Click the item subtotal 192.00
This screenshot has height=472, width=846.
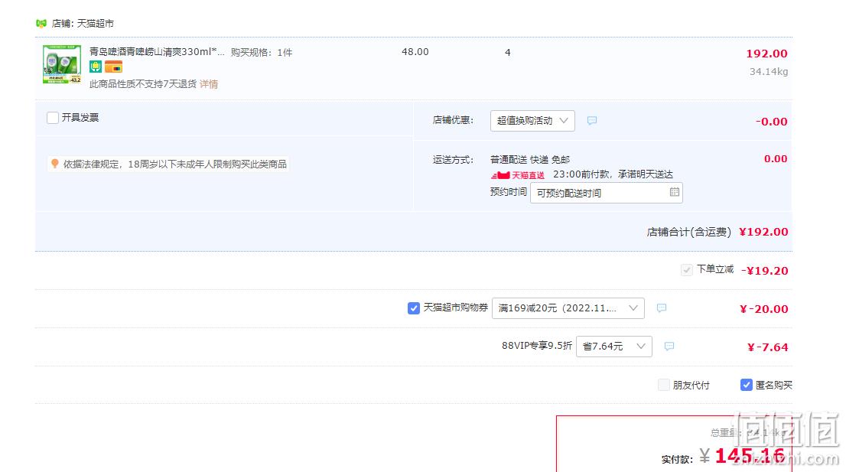(x=766, y=54)
